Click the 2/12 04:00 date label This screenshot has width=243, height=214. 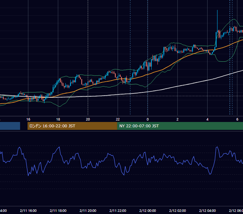[207, 210]
